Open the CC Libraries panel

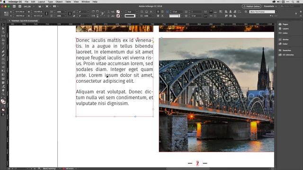pos(286,55)
